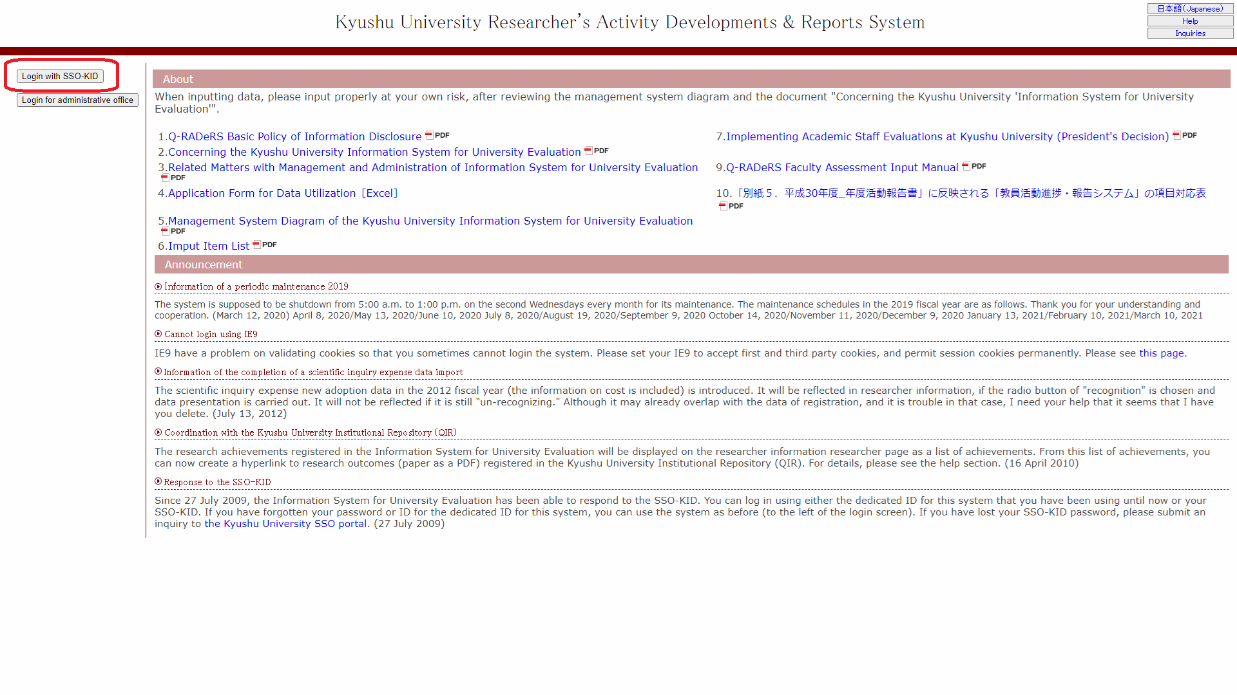Image resolution: width=1237 pixels, height=695 pixels.
Task: Click PDF icon under item 3 link
Action: coord(173,178)
